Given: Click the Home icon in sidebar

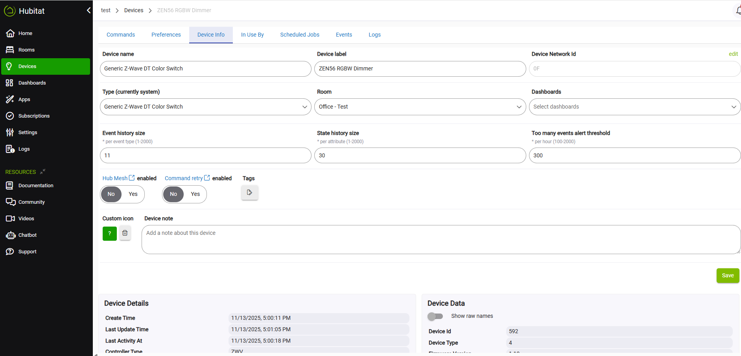Looking at the screenshot, I should point(10,33).
